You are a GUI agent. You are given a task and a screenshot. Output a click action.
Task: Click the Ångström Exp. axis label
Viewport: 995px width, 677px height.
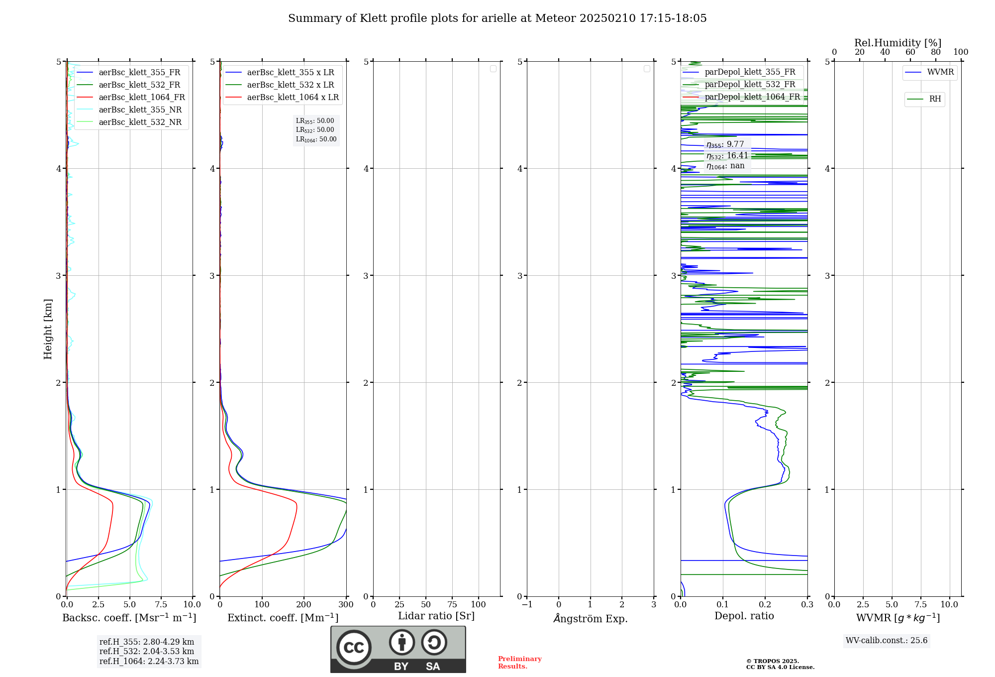point(591,618)
